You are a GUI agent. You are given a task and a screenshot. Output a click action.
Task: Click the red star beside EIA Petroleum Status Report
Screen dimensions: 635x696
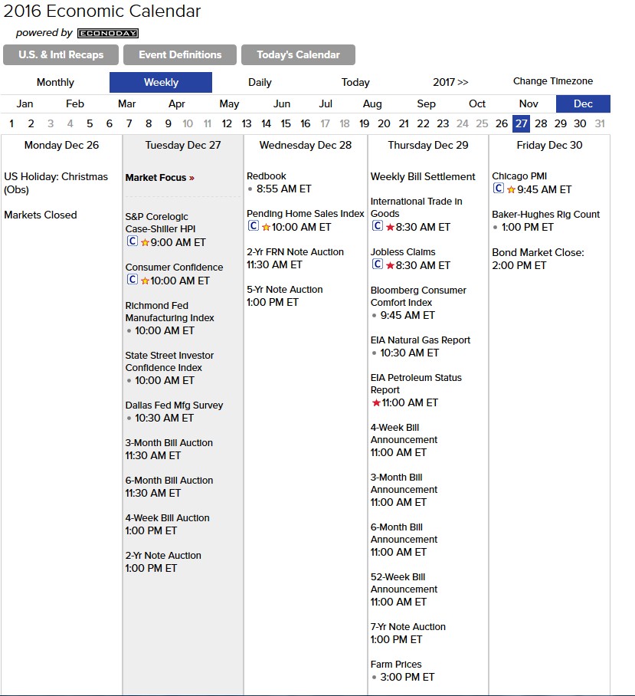pyautogui.click(x=376, y=402)
